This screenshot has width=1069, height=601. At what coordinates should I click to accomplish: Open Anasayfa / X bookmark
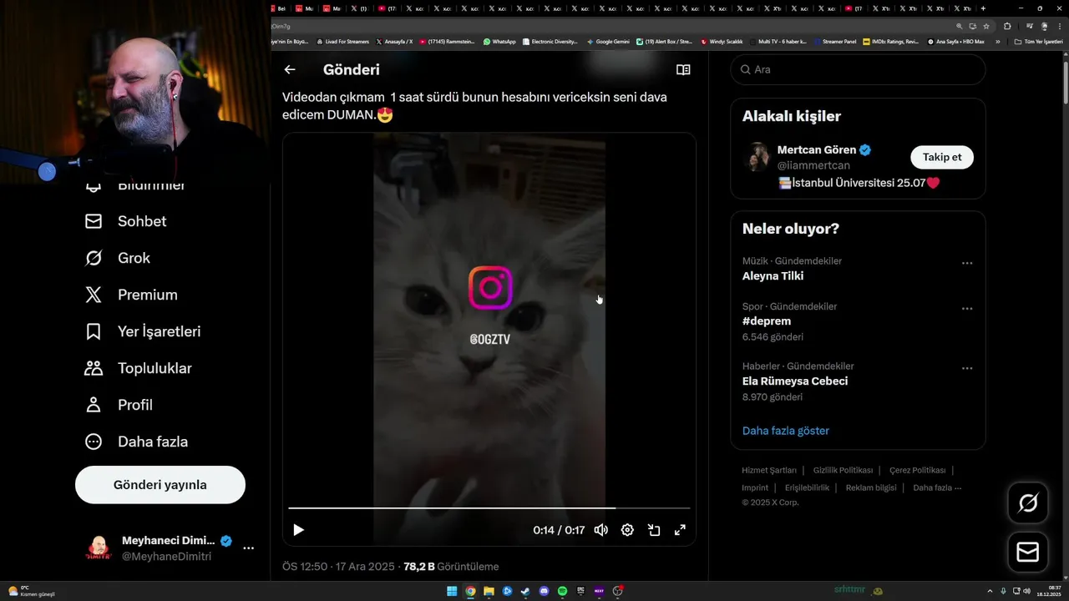tap(394, 42)
